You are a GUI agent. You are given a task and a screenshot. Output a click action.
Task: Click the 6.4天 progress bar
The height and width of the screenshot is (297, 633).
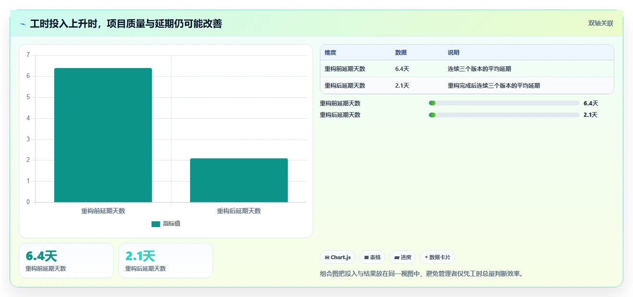(504, 103)
